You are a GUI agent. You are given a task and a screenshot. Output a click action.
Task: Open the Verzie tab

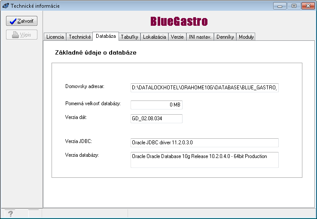(177, 37)
